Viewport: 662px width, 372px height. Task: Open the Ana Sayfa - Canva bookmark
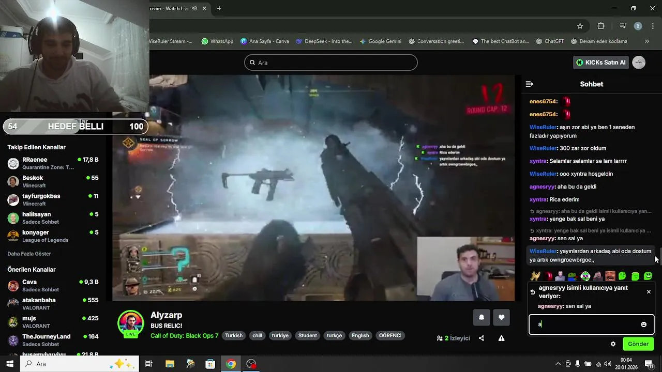coord(265,41)
